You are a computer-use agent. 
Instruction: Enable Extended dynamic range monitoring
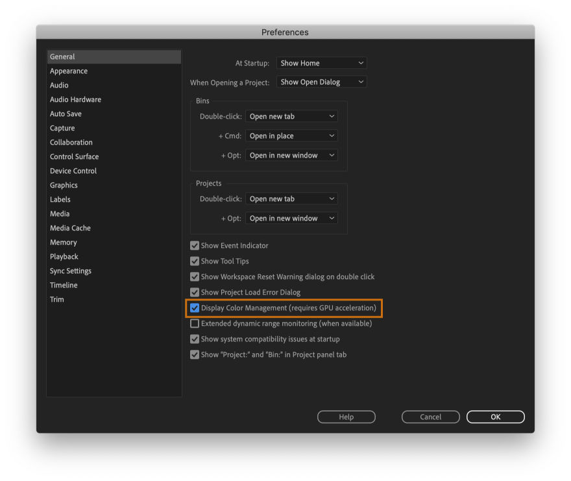coord(195,323)
